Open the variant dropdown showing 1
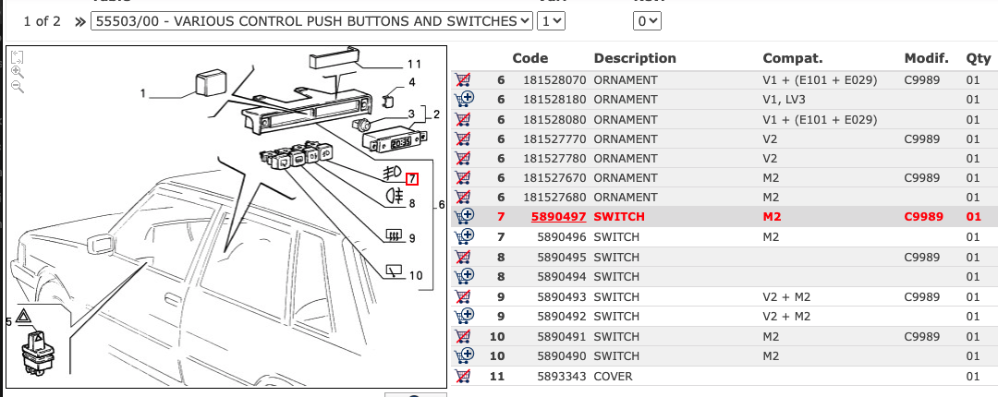The width and height of the screenshot is (998, 397). (553, 20)
